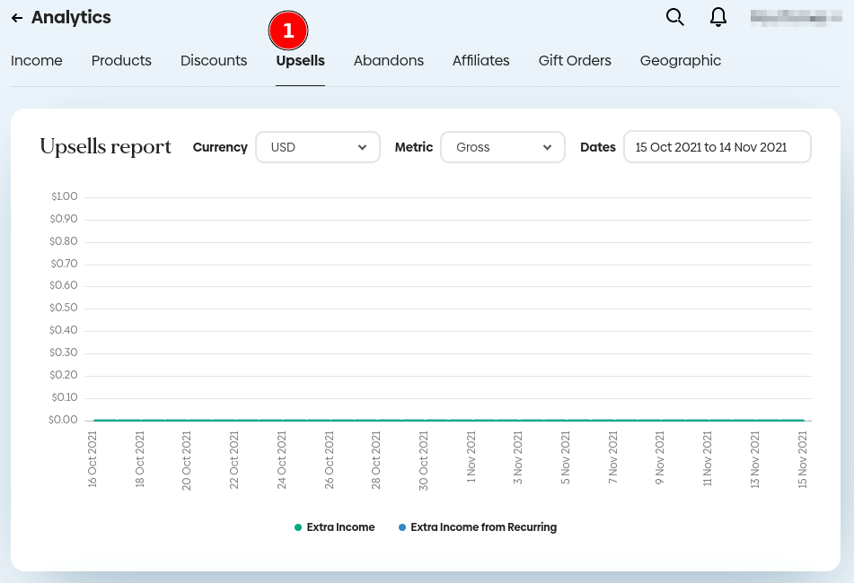The image size is (854, 583).
Task: Click the green Extra Income legend dot
Action: coord(298,527)
